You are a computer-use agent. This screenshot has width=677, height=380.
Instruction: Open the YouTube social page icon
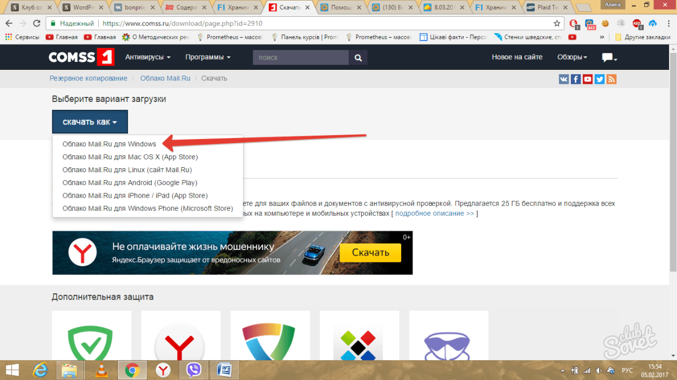pos(587,79)
